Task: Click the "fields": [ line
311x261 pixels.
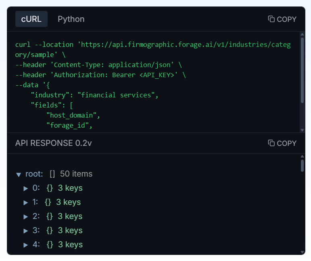Action: click(52, 105)
